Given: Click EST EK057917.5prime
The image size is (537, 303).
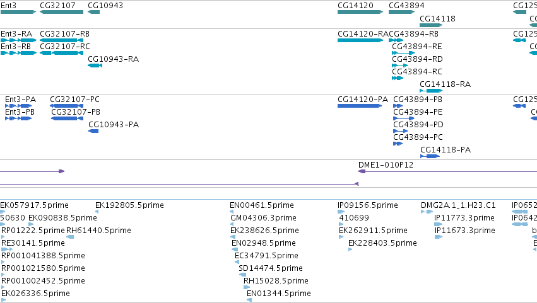Looking at the screenshot, I should coord(2,212).
